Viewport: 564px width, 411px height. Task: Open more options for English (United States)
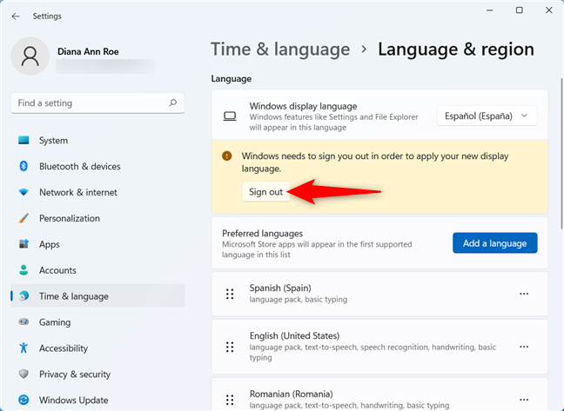click(x=524, y=347)
